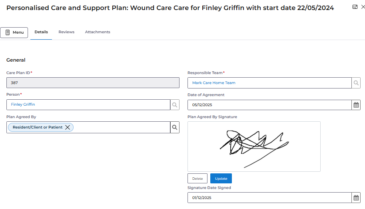Open the Menu button
The image size is (365, 209).
tap(14, 32)
